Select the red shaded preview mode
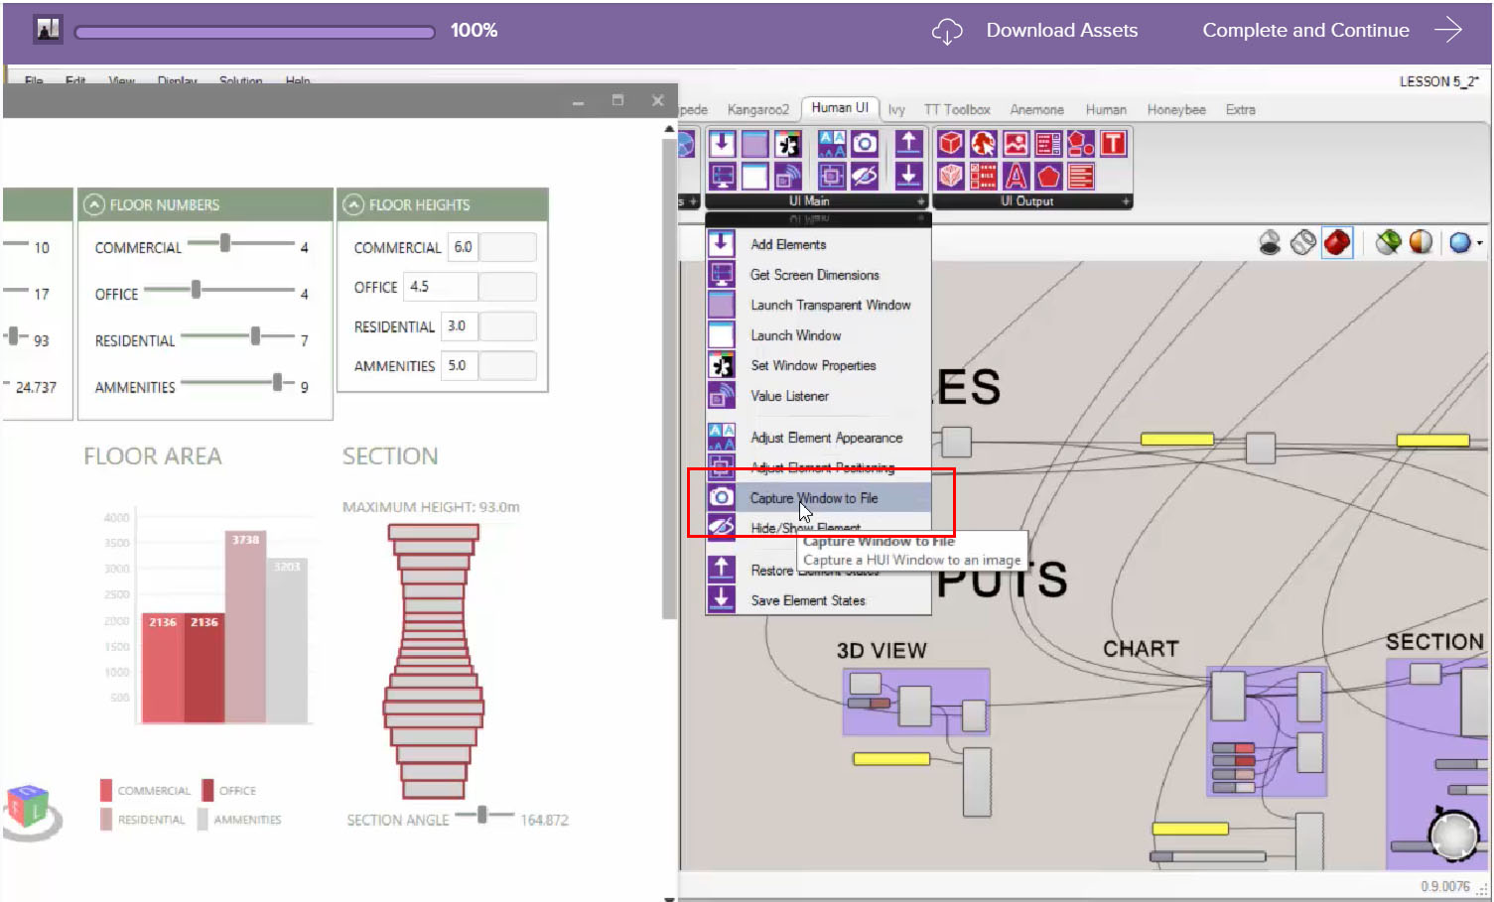Screen dimensions: 1494x902 click(1337, 242)
